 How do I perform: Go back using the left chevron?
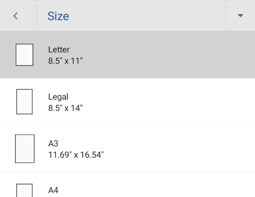point(15,16)
